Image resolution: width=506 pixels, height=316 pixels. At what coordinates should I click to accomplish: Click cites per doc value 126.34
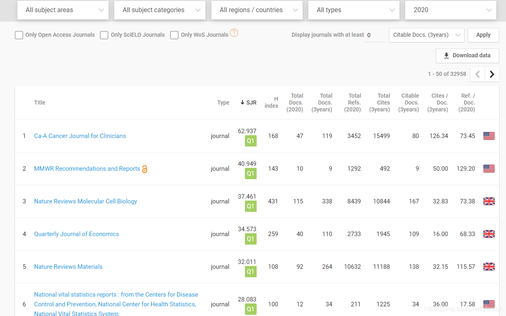(439, 136)
